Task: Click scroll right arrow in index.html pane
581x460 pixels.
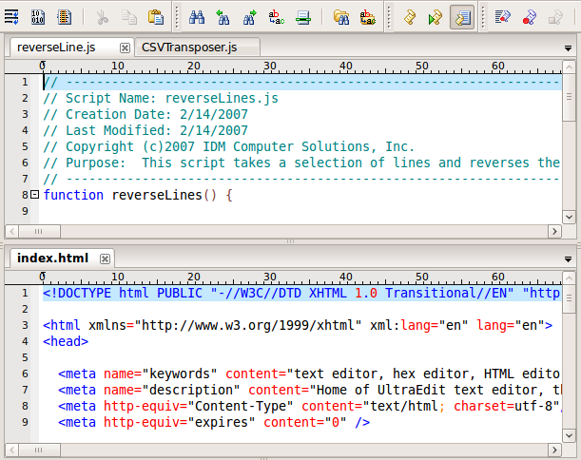Action: click(x=554, y=450)
